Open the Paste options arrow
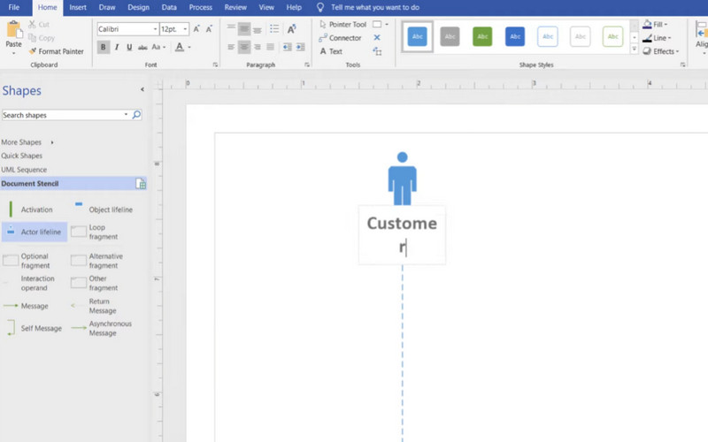The height and width of the screenshot is (442, 708). [13, 53]
